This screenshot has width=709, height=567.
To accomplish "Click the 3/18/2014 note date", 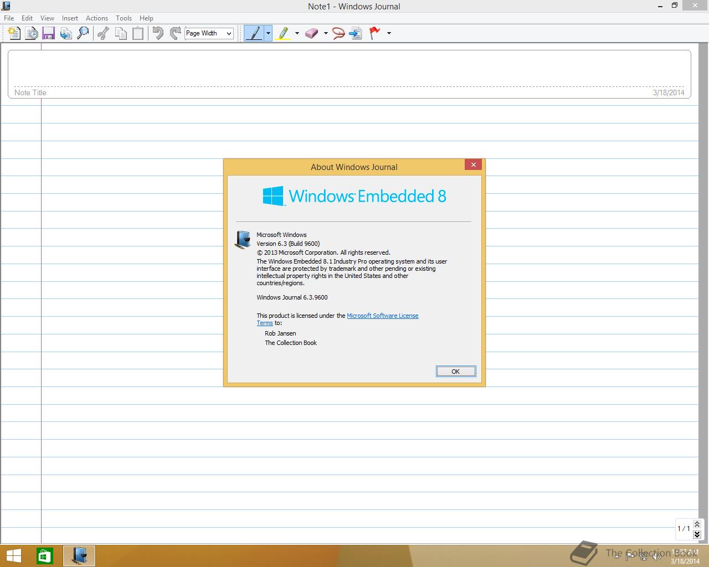I will (x=669, y=92).
